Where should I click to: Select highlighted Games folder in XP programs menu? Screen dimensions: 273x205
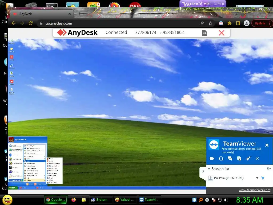coord(35,161)
